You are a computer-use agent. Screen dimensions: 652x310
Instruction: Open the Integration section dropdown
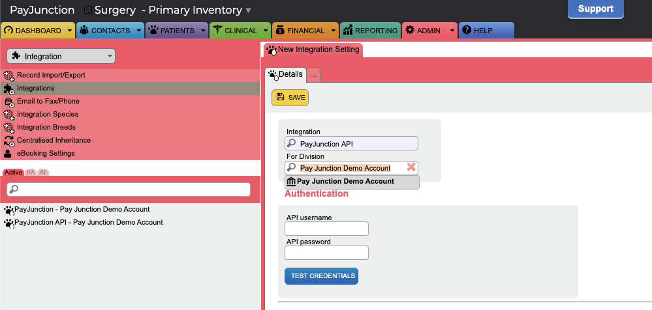(61, 56)
